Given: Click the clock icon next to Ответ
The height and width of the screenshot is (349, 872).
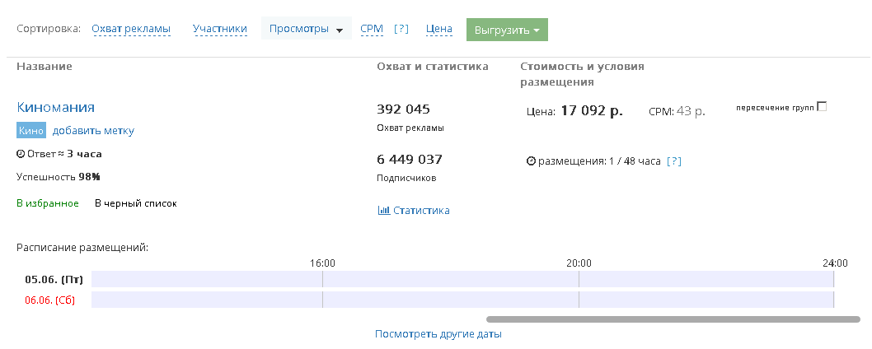Looking at the screenshot, I should 21,154.
